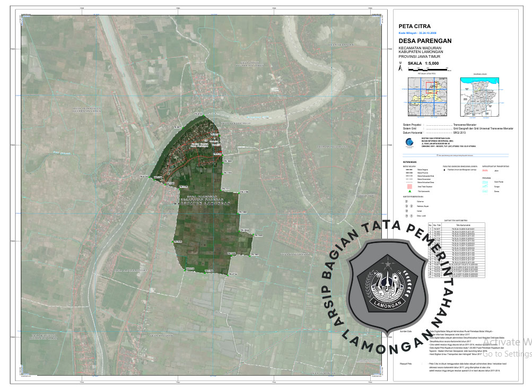
Task: Click the pink Area Tidak Sepakat swatch
Action: (409, 186)
